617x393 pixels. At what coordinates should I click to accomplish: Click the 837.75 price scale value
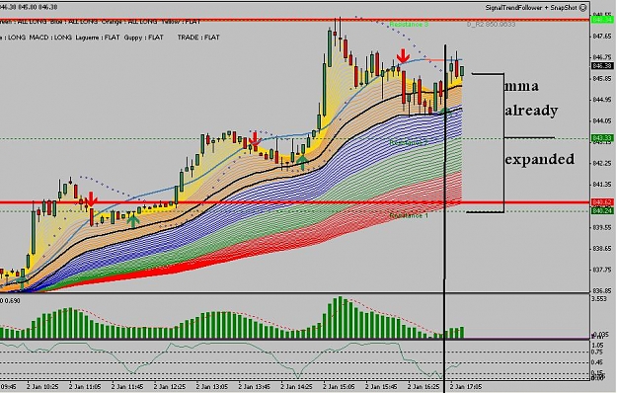pos(601,270)
